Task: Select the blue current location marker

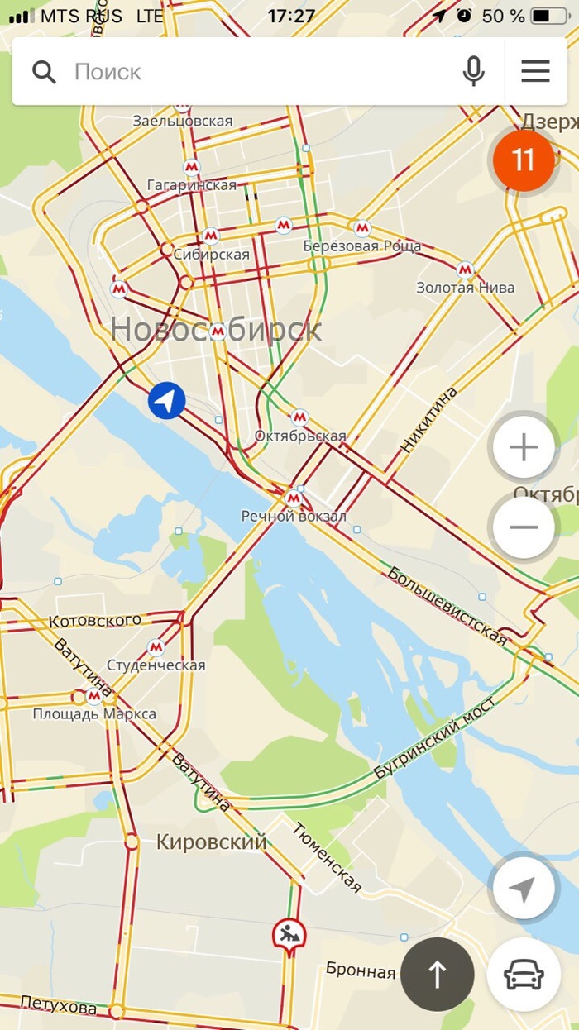Action: click(x=167, y=401)
